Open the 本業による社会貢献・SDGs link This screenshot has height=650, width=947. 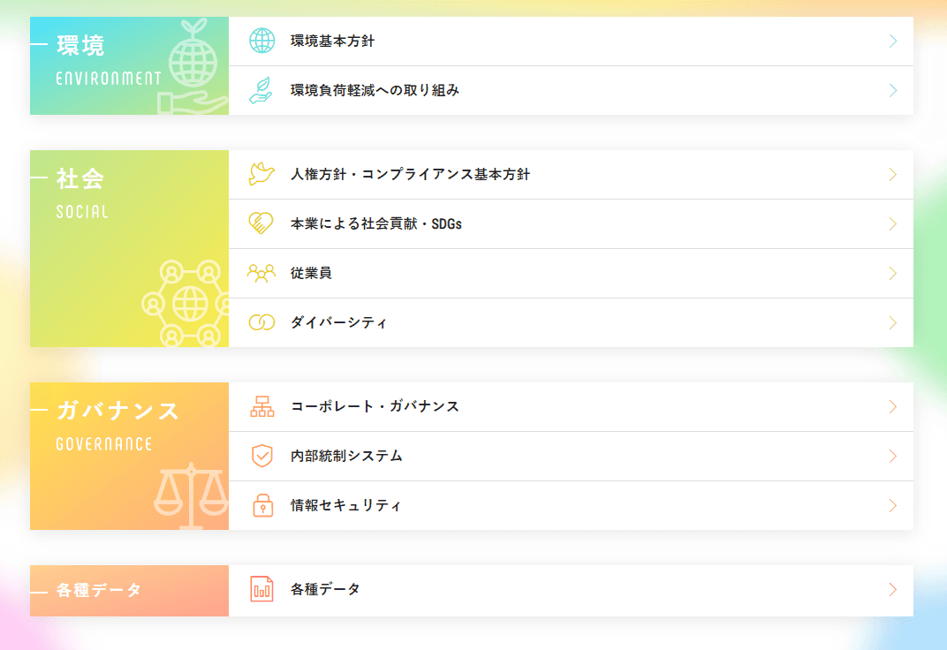point(376,223)
